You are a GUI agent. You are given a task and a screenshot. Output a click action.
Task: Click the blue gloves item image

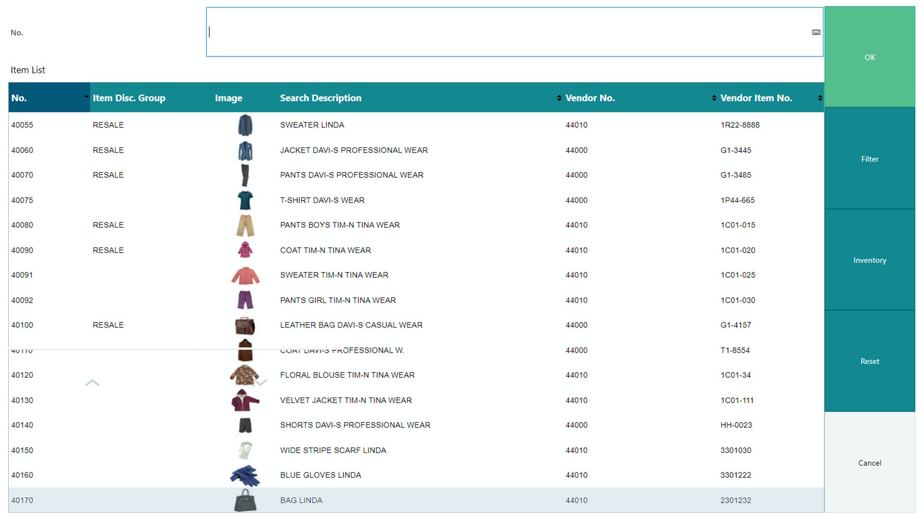click(245, 475)
